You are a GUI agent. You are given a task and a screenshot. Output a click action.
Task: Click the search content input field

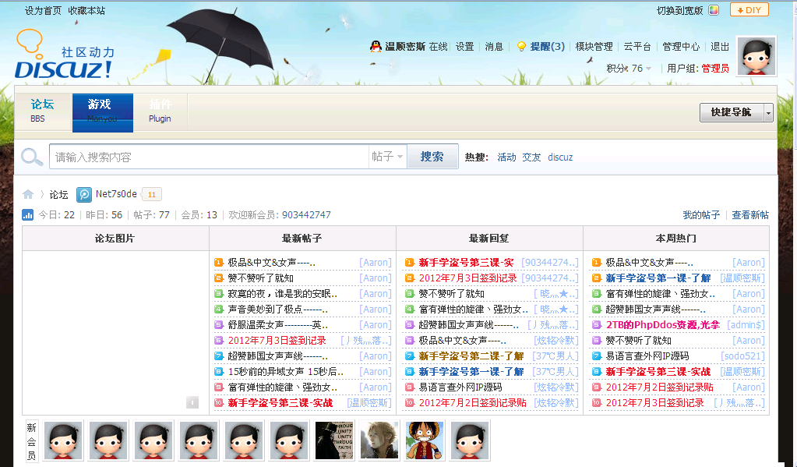point(209,157)
